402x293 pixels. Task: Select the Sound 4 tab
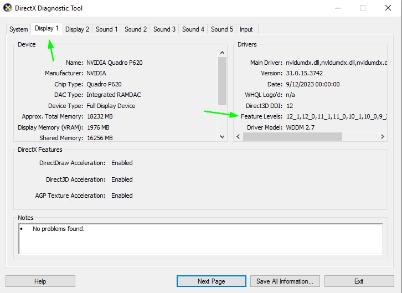coord(193,29)
